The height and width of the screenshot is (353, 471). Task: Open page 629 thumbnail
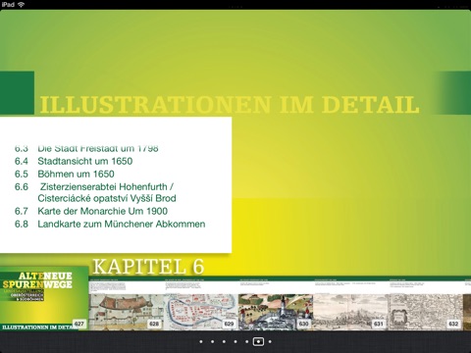(x=201, y=304)
